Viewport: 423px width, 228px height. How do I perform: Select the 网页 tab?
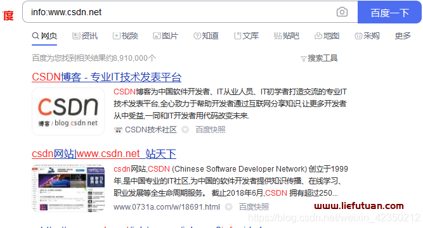click(44, 36)
